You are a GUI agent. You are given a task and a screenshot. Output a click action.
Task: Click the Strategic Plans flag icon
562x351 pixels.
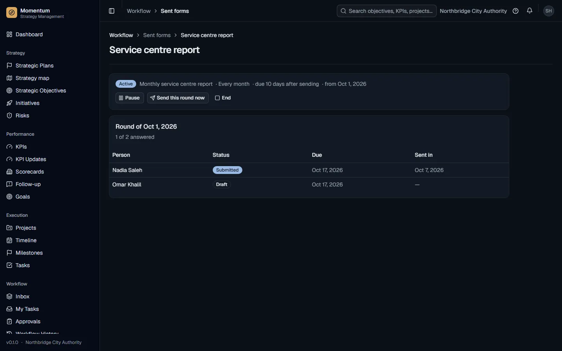tap(9, 66)
